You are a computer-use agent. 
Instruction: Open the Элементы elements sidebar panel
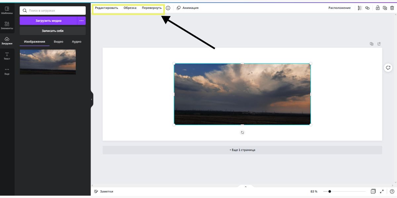click(x=7, y=25)
